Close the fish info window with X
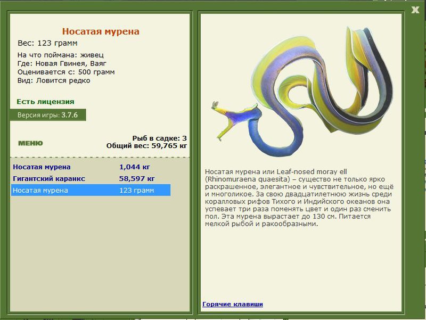The image size is (426, 320). (415, 10)
